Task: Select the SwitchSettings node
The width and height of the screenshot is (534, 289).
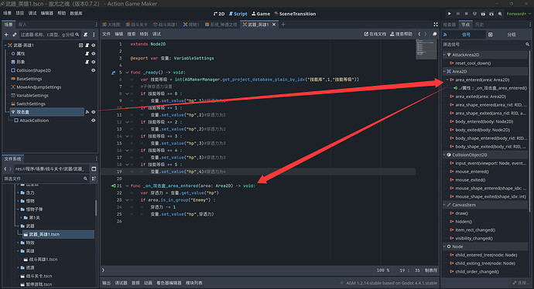Action: [31, 104]
